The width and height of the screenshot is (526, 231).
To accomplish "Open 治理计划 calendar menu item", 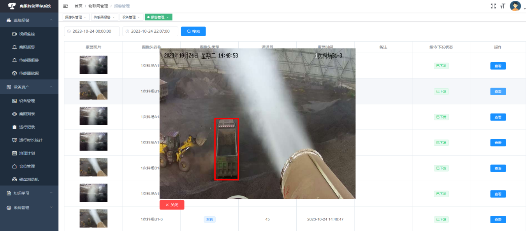I will (x=27, y=153).
